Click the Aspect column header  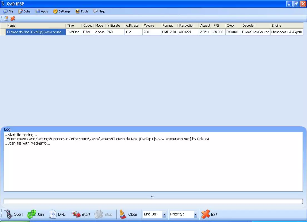click(x=205, y=26)
